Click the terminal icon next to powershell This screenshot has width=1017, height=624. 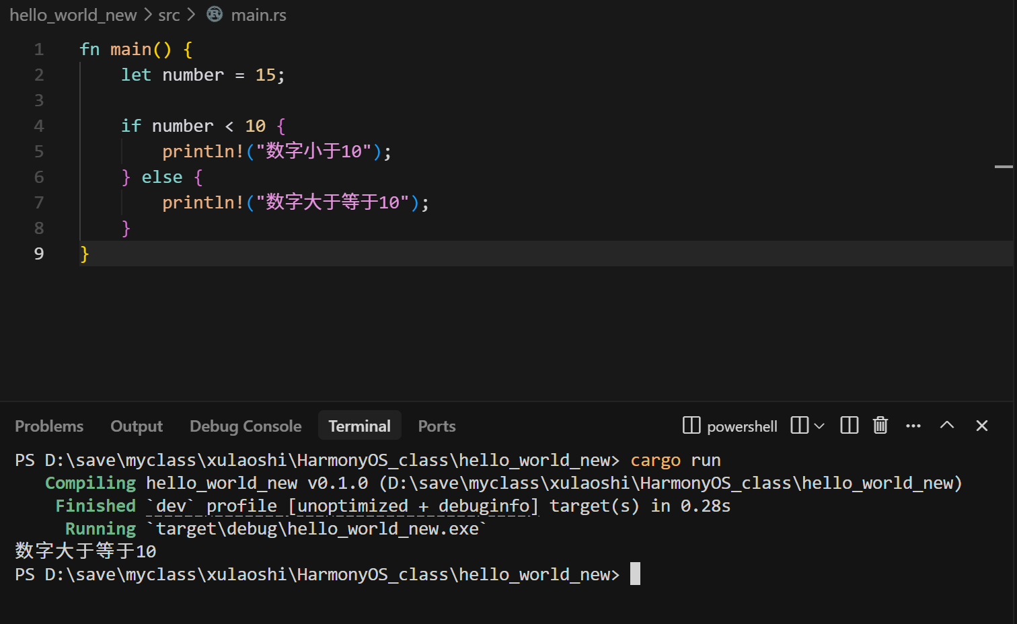coord(691,426)
